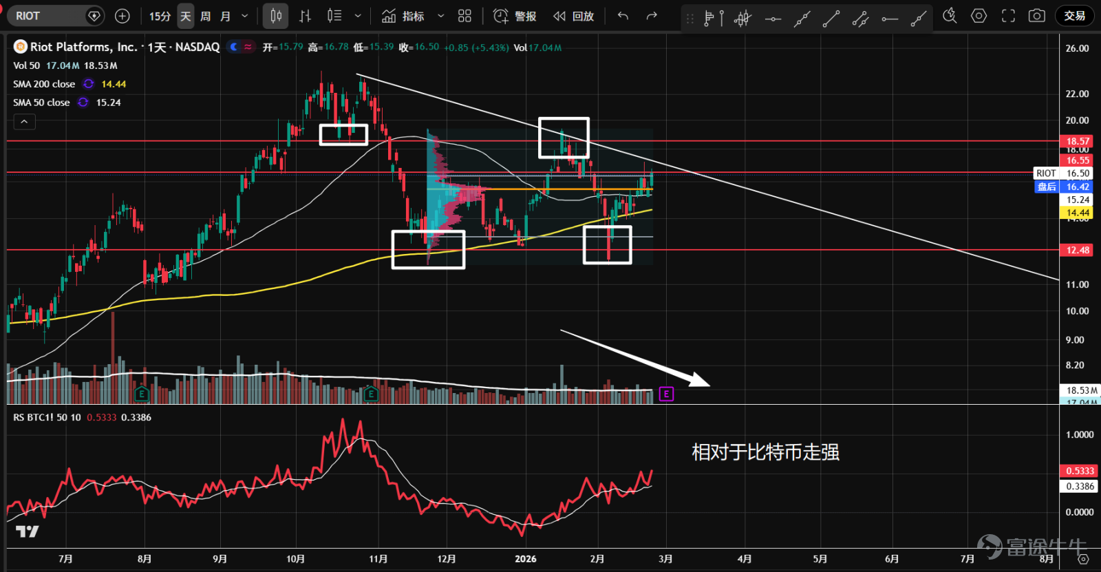
Task: Select the bar chart type icon
Action: pyautogui.click(x=306, y=16)
